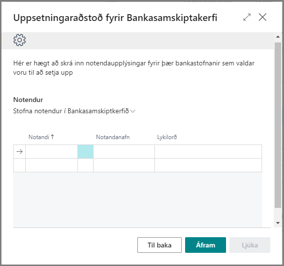Screen dimensions: 284x266
Task: Click the disabled Ljúka button
Action: click(x=250, y=245)
